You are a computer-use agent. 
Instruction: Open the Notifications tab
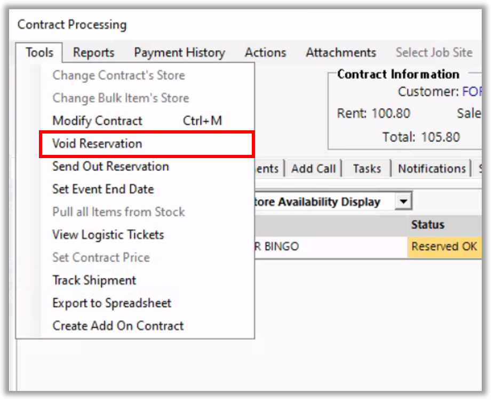coord(432,169)
